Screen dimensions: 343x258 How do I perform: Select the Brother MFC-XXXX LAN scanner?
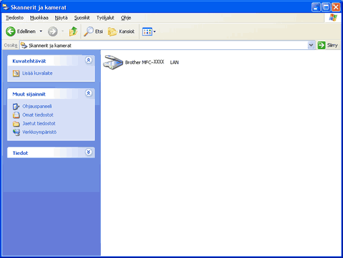pos(141,62)
